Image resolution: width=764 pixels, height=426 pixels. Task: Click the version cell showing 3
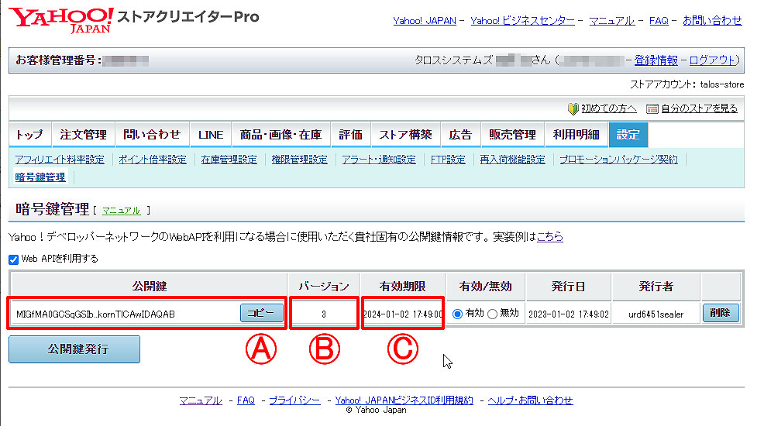coord(324,314)
